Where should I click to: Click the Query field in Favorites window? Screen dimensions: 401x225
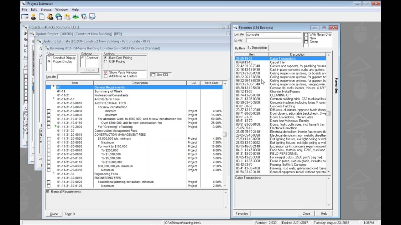273,40
